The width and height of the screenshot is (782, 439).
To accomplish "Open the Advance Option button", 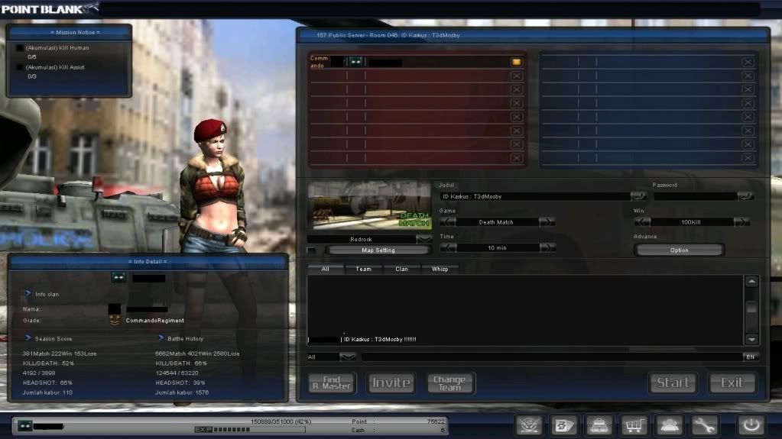I will (x=680, y=250).
